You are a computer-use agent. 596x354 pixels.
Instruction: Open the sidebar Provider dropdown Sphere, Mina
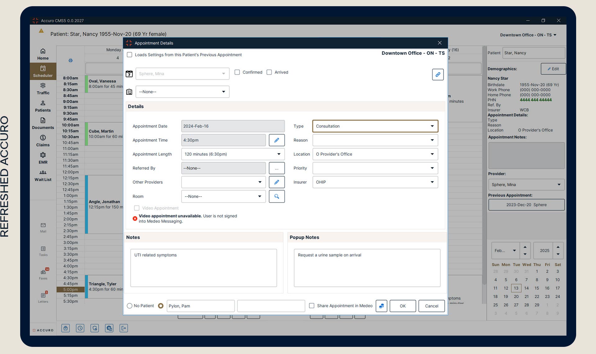(526, 184)
